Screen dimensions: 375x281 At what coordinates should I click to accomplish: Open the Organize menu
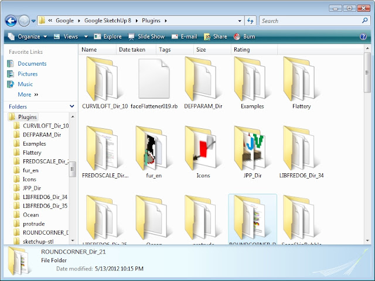click(x=28, y=36)
